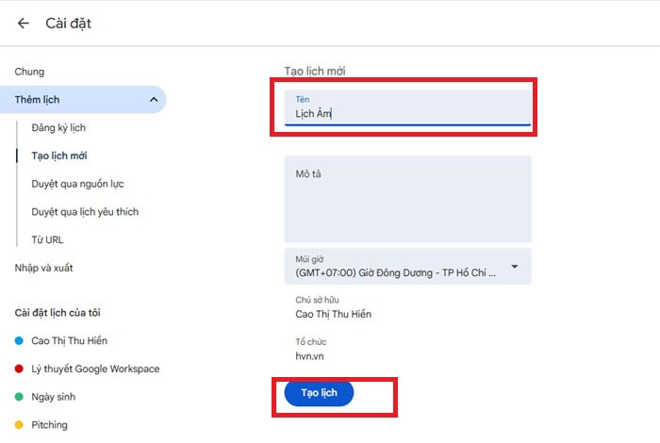
Task: Select Đăng ký lịch in the sidebar
Action: click(x=58, y=127)
